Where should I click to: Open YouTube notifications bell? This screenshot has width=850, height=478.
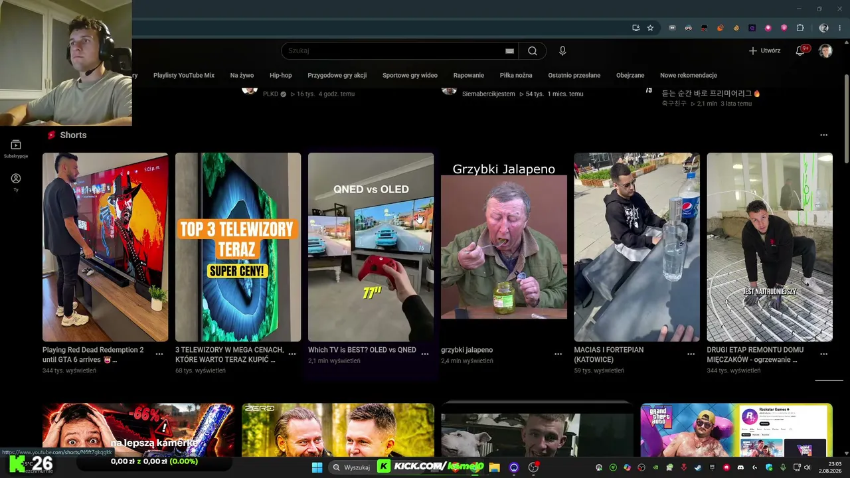click(x=801, y=50)
